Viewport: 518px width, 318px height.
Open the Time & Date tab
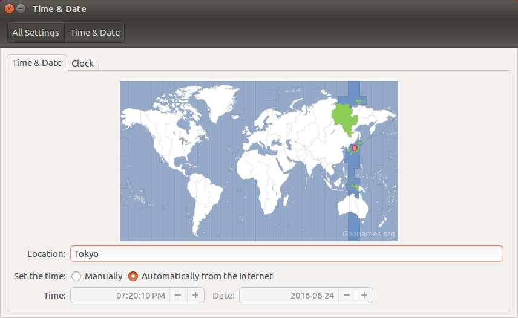pos(37,63)
